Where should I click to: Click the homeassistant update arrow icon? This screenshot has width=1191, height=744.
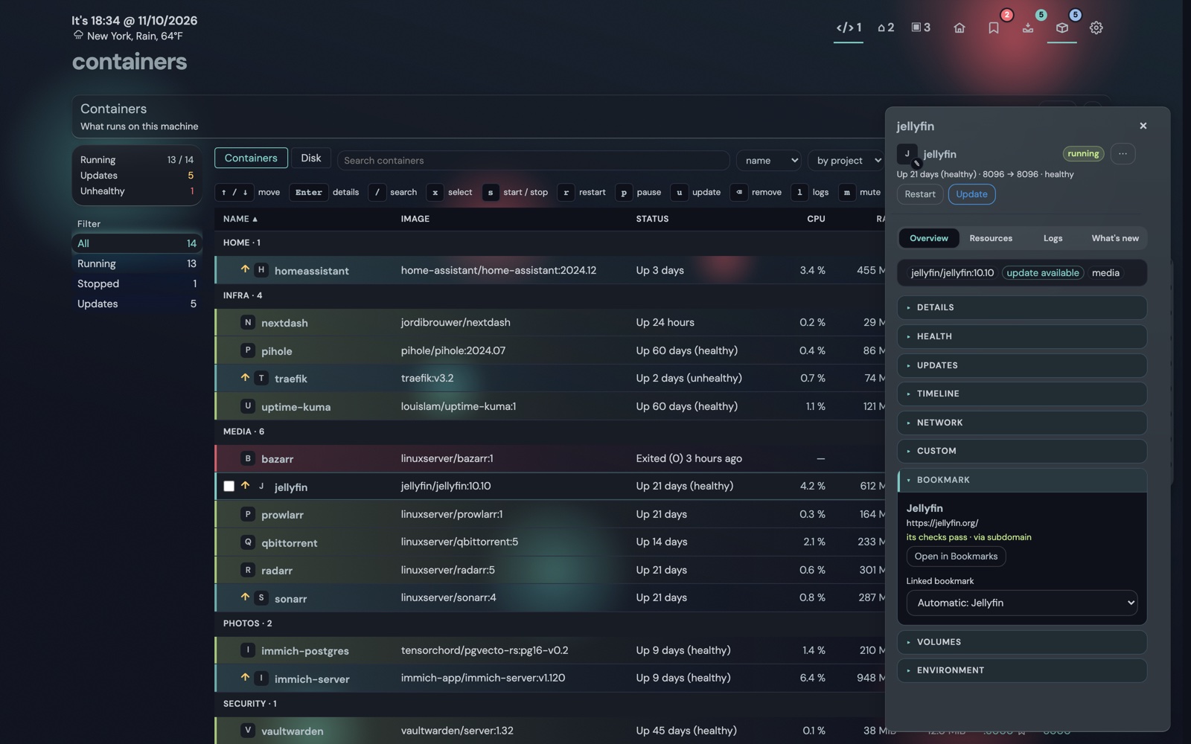point(245,269)
